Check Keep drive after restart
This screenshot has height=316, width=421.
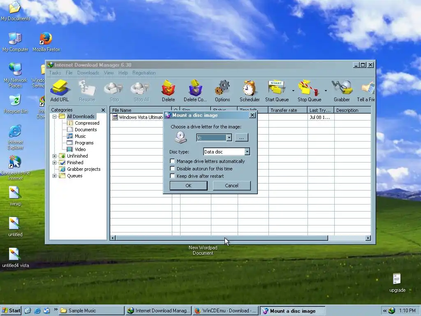172,176
